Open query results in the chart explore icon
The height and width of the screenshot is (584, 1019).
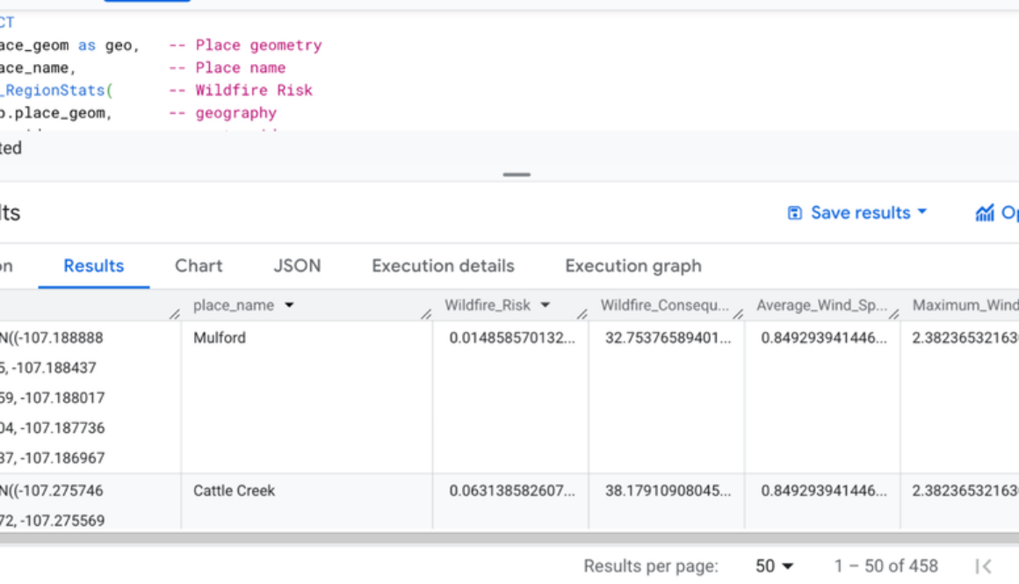point(984,213)
